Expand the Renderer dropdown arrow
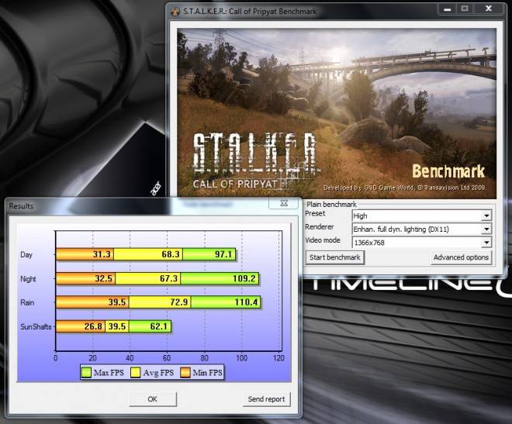The width and height of the screenshot is (512, 424). [486, 229]
